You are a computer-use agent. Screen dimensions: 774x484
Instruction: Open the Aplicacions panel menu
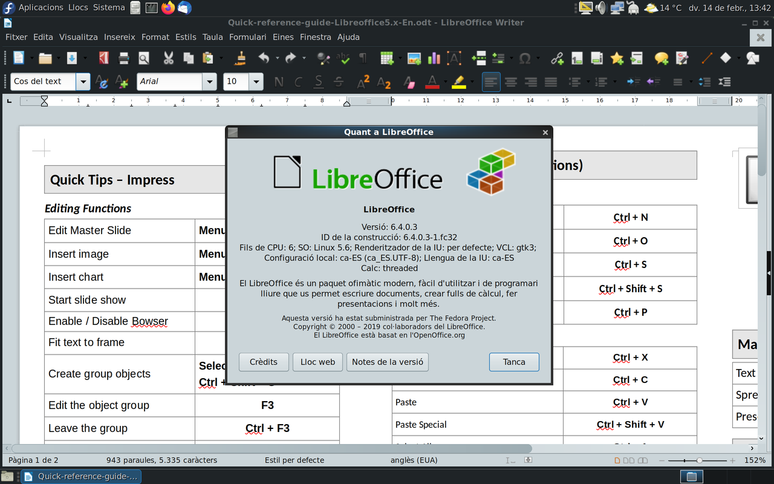pyautogui.click(x=41, y=8)
